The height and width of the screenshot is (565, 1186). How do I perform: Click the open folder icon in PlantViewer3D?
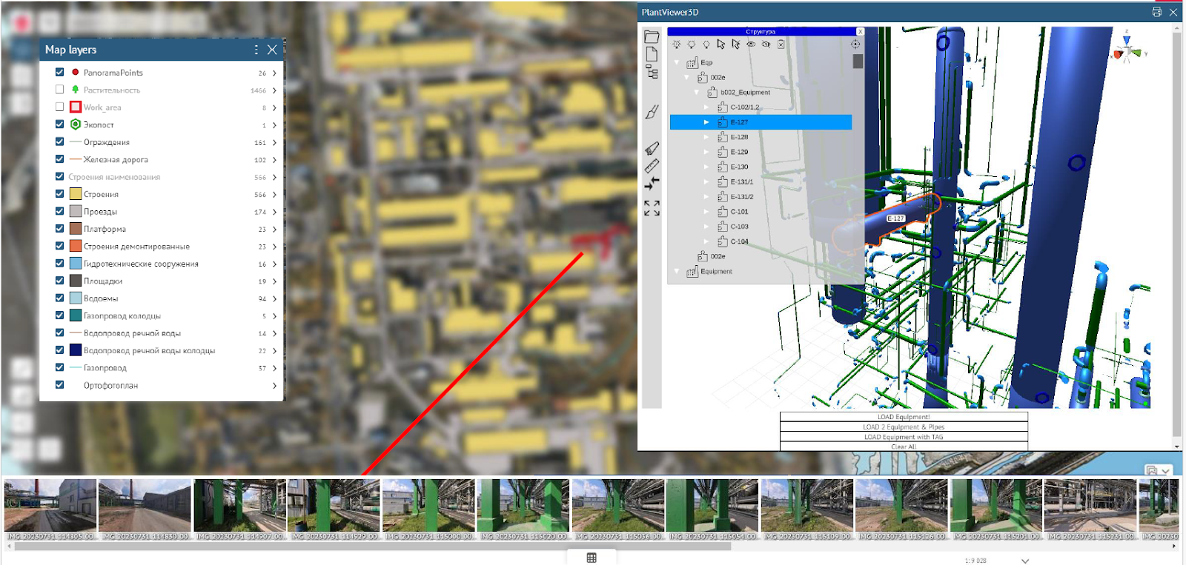point(652,37)
